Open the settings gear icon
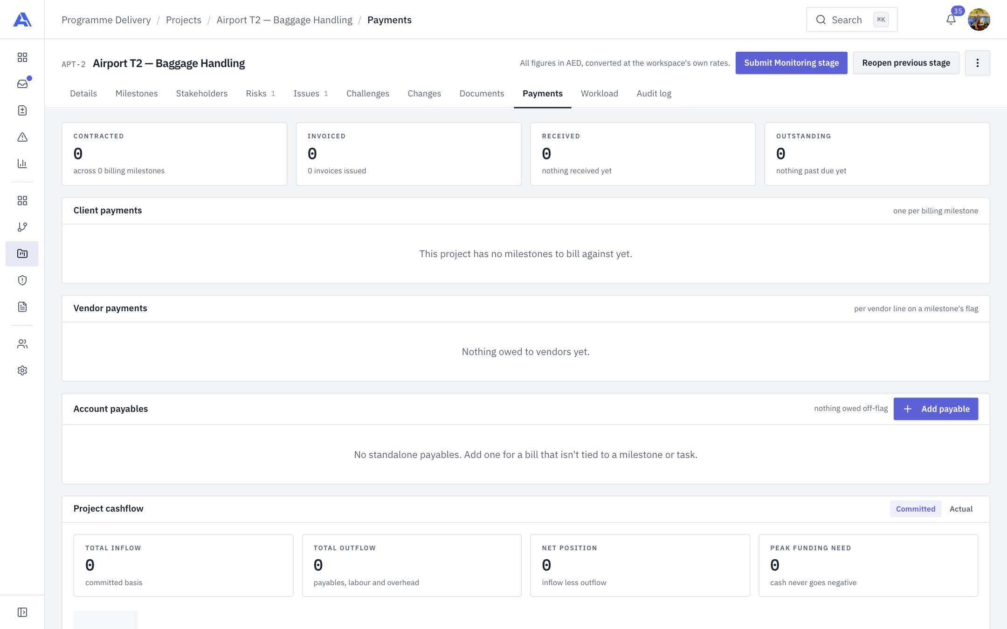Screen dimensions: 1007x629 coord(22,370)
